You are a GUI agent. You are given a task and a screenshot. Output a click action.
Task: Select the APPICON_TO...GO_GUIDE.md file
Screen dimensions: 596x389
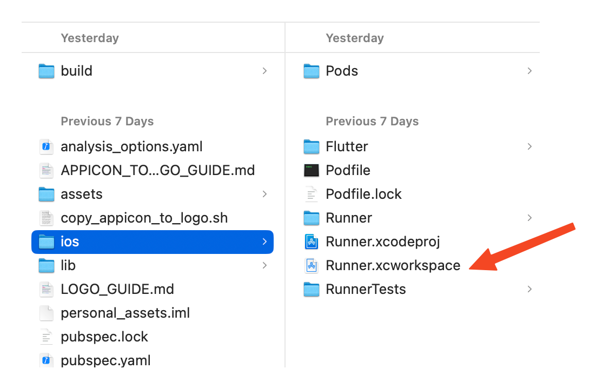pyautogui.click(x=157, y=170)
